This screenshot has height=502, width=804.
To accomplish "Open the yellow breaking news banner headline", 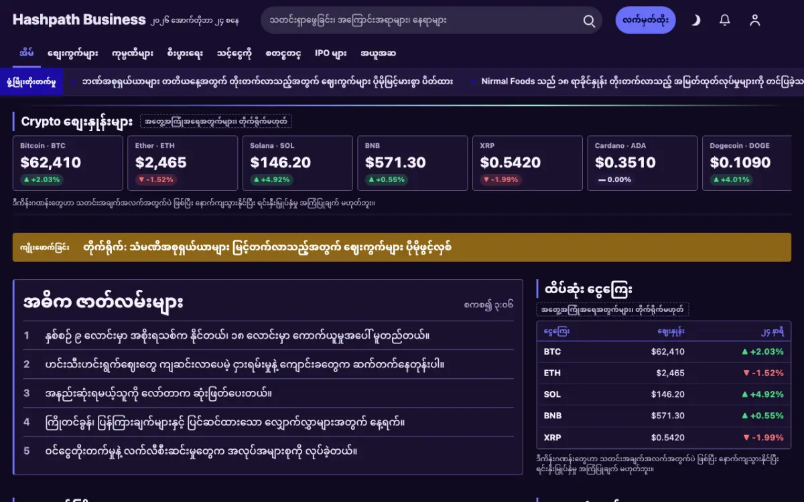I will click(x=267, y=247).
